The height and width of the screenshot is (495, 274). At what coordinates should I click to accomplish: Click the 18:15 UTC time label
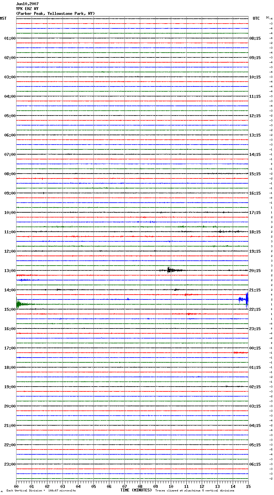click(255, 232)
